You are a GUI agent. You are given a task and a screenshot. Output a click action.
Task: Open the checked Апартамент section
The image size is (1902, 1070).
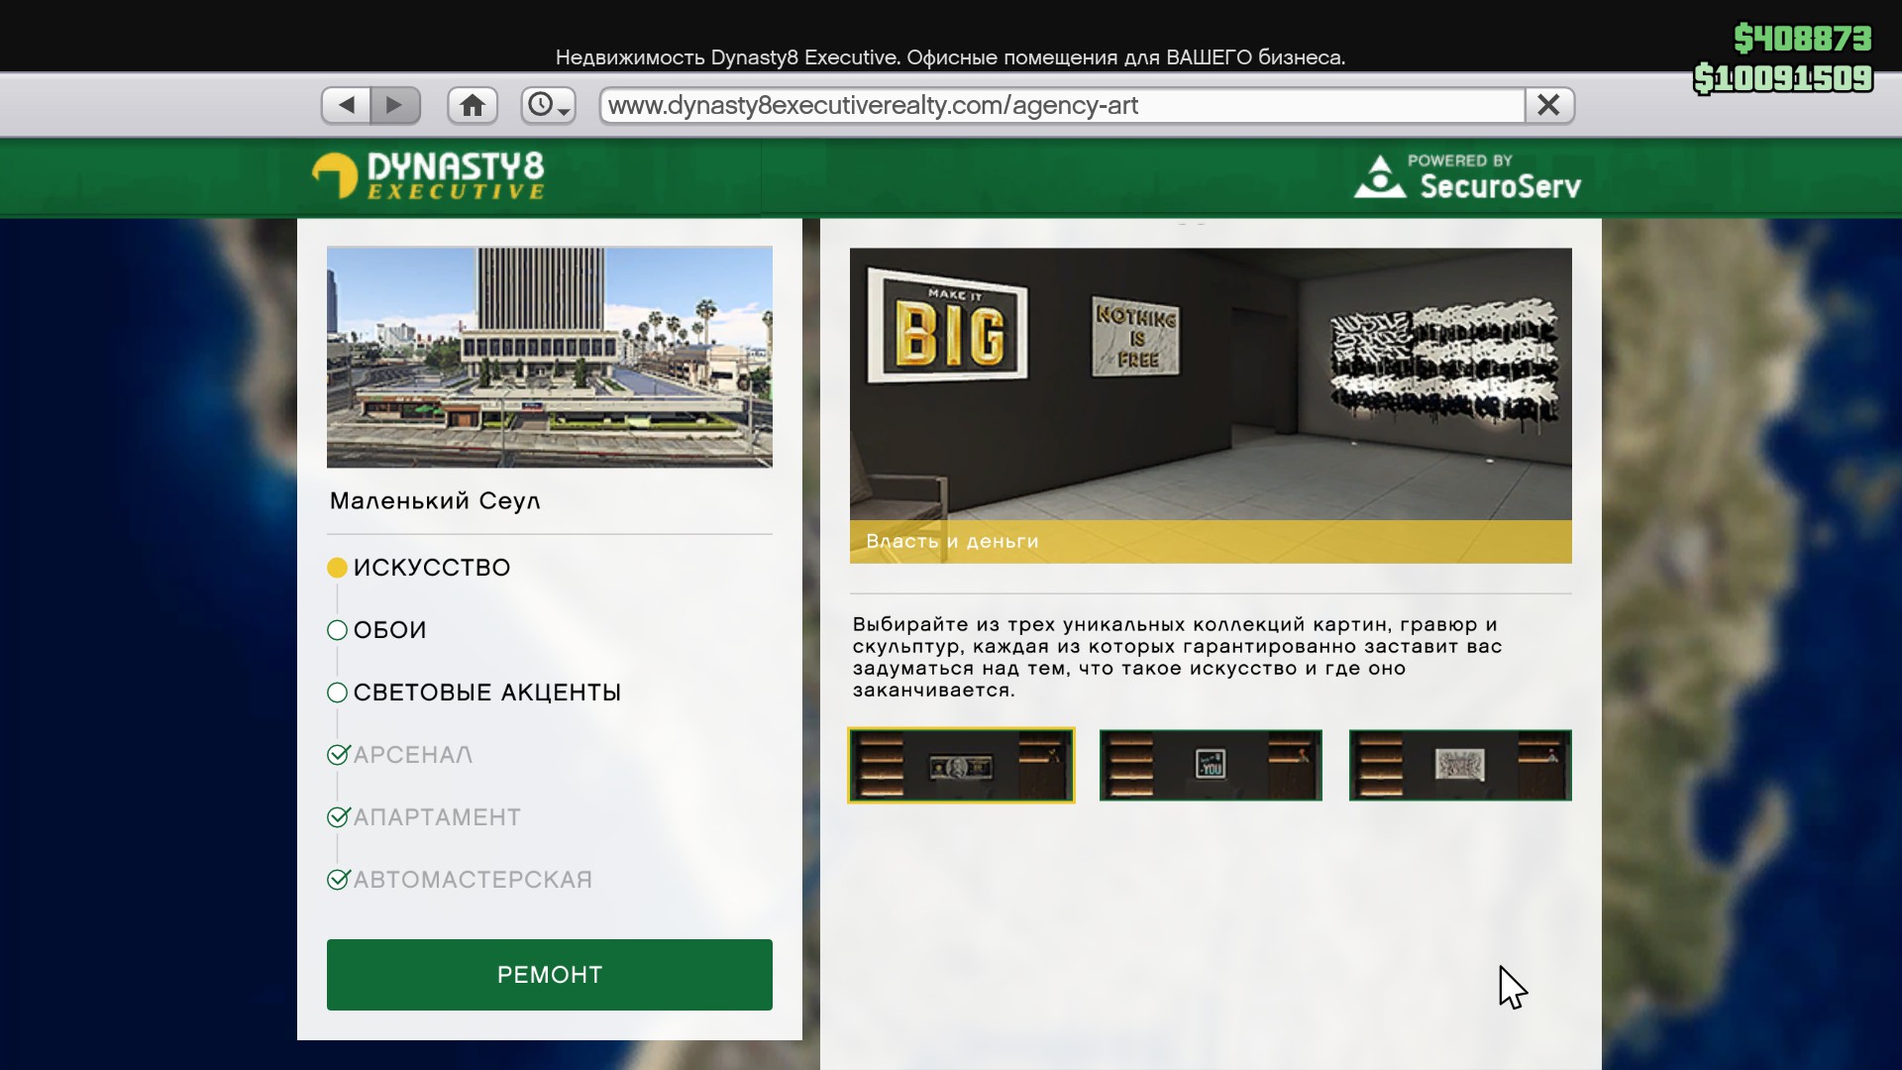[x=436, y=817]
